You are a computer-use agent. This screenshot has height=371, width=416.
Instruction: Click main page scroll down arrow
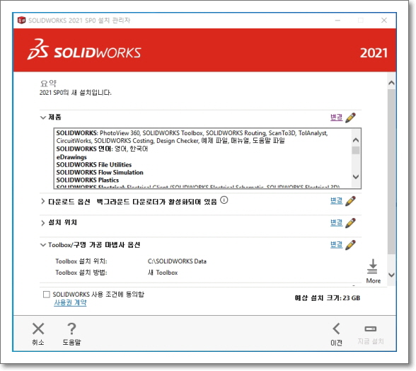click(391, 275)
